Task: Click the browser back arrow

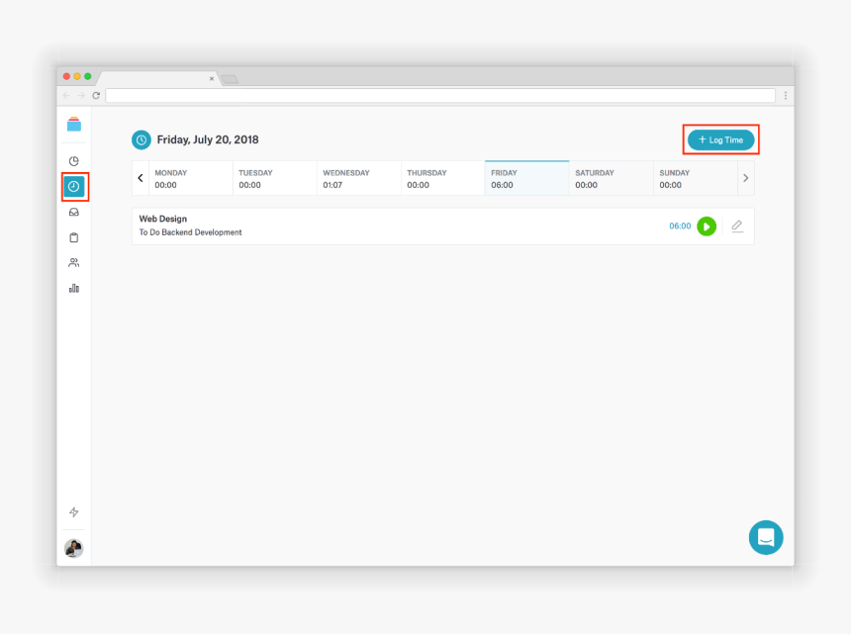Action: (x=66, y=96)
